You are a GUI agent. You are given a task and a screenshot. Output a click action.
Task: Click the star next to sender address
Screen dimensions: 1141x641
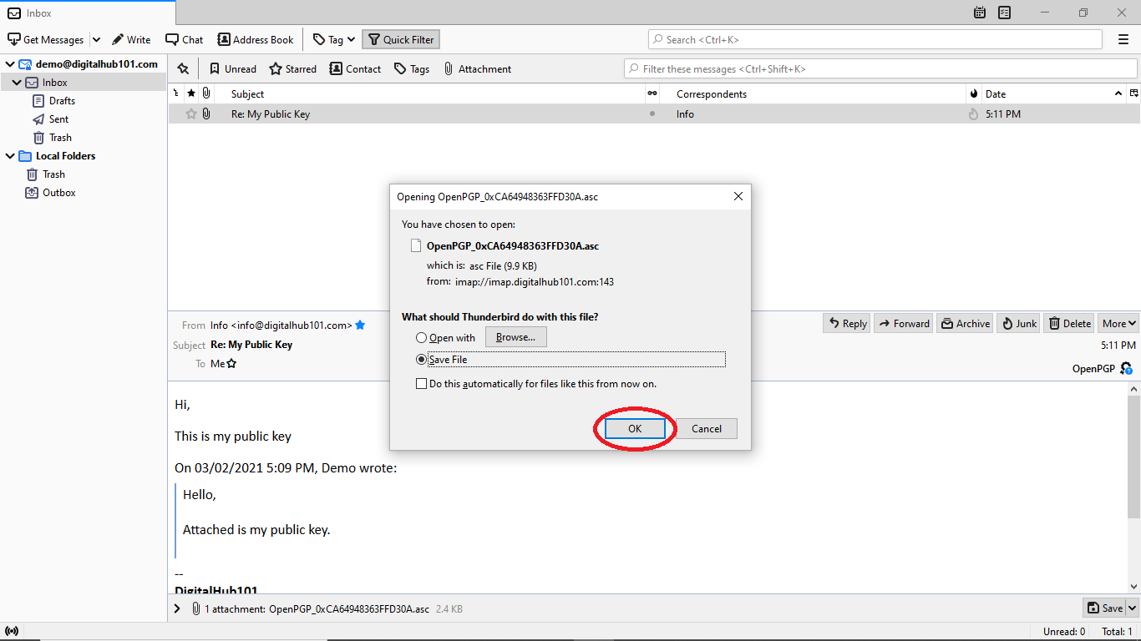360,326
